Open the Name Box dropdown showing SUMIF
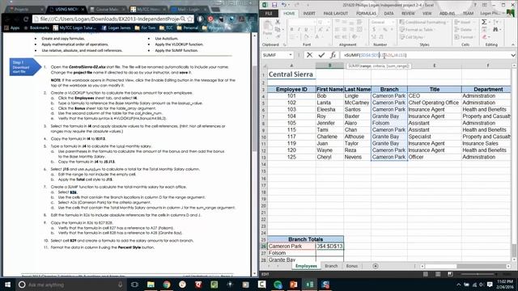Screen dimensions: 518x291 pyautogui.click(x=291, y=55)
